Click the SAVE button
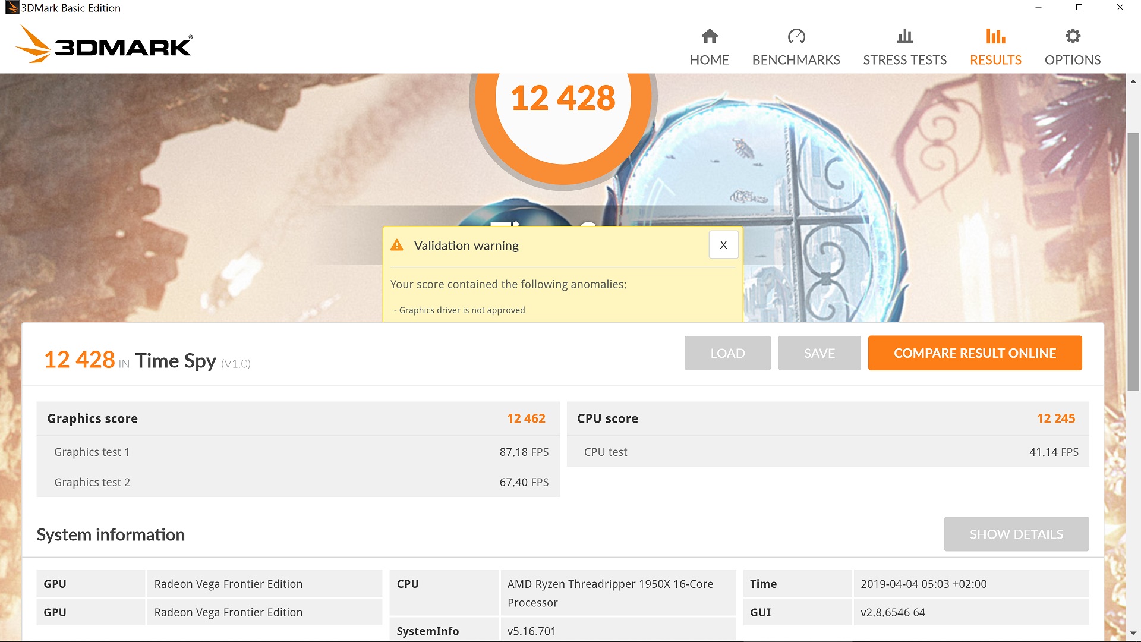The image size is (1141, 642). 819,353
